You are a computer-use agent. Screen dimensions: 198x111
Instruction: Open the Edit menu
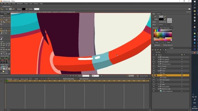5,4
